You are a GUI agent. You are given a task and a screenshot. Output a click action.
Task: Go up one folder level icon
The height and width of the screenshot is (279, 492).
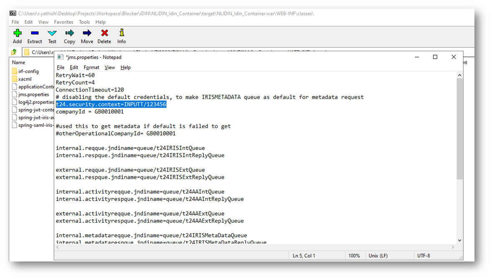point(14,52)
